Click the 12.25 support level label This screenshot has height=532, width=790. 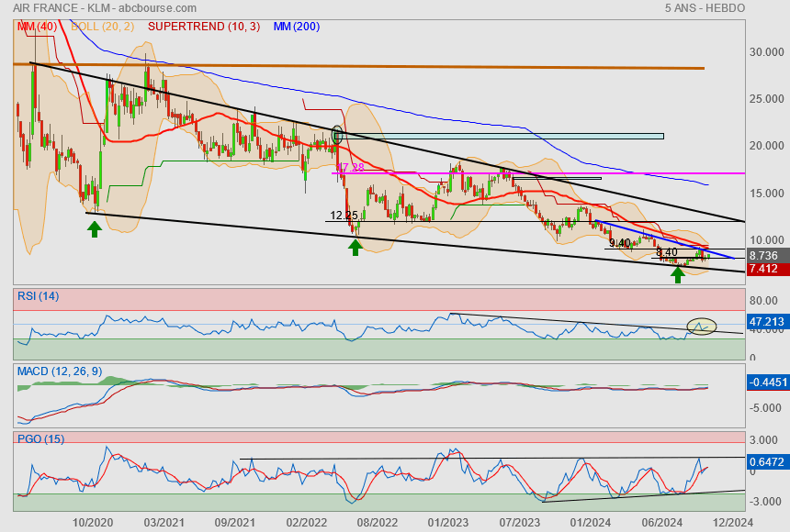coord(344,216)
